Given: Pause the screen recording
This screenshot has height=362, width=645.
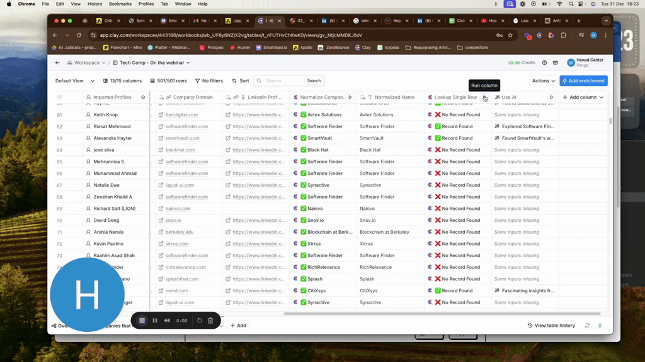Looking at the screenshot, I should (x=155, y=321).
